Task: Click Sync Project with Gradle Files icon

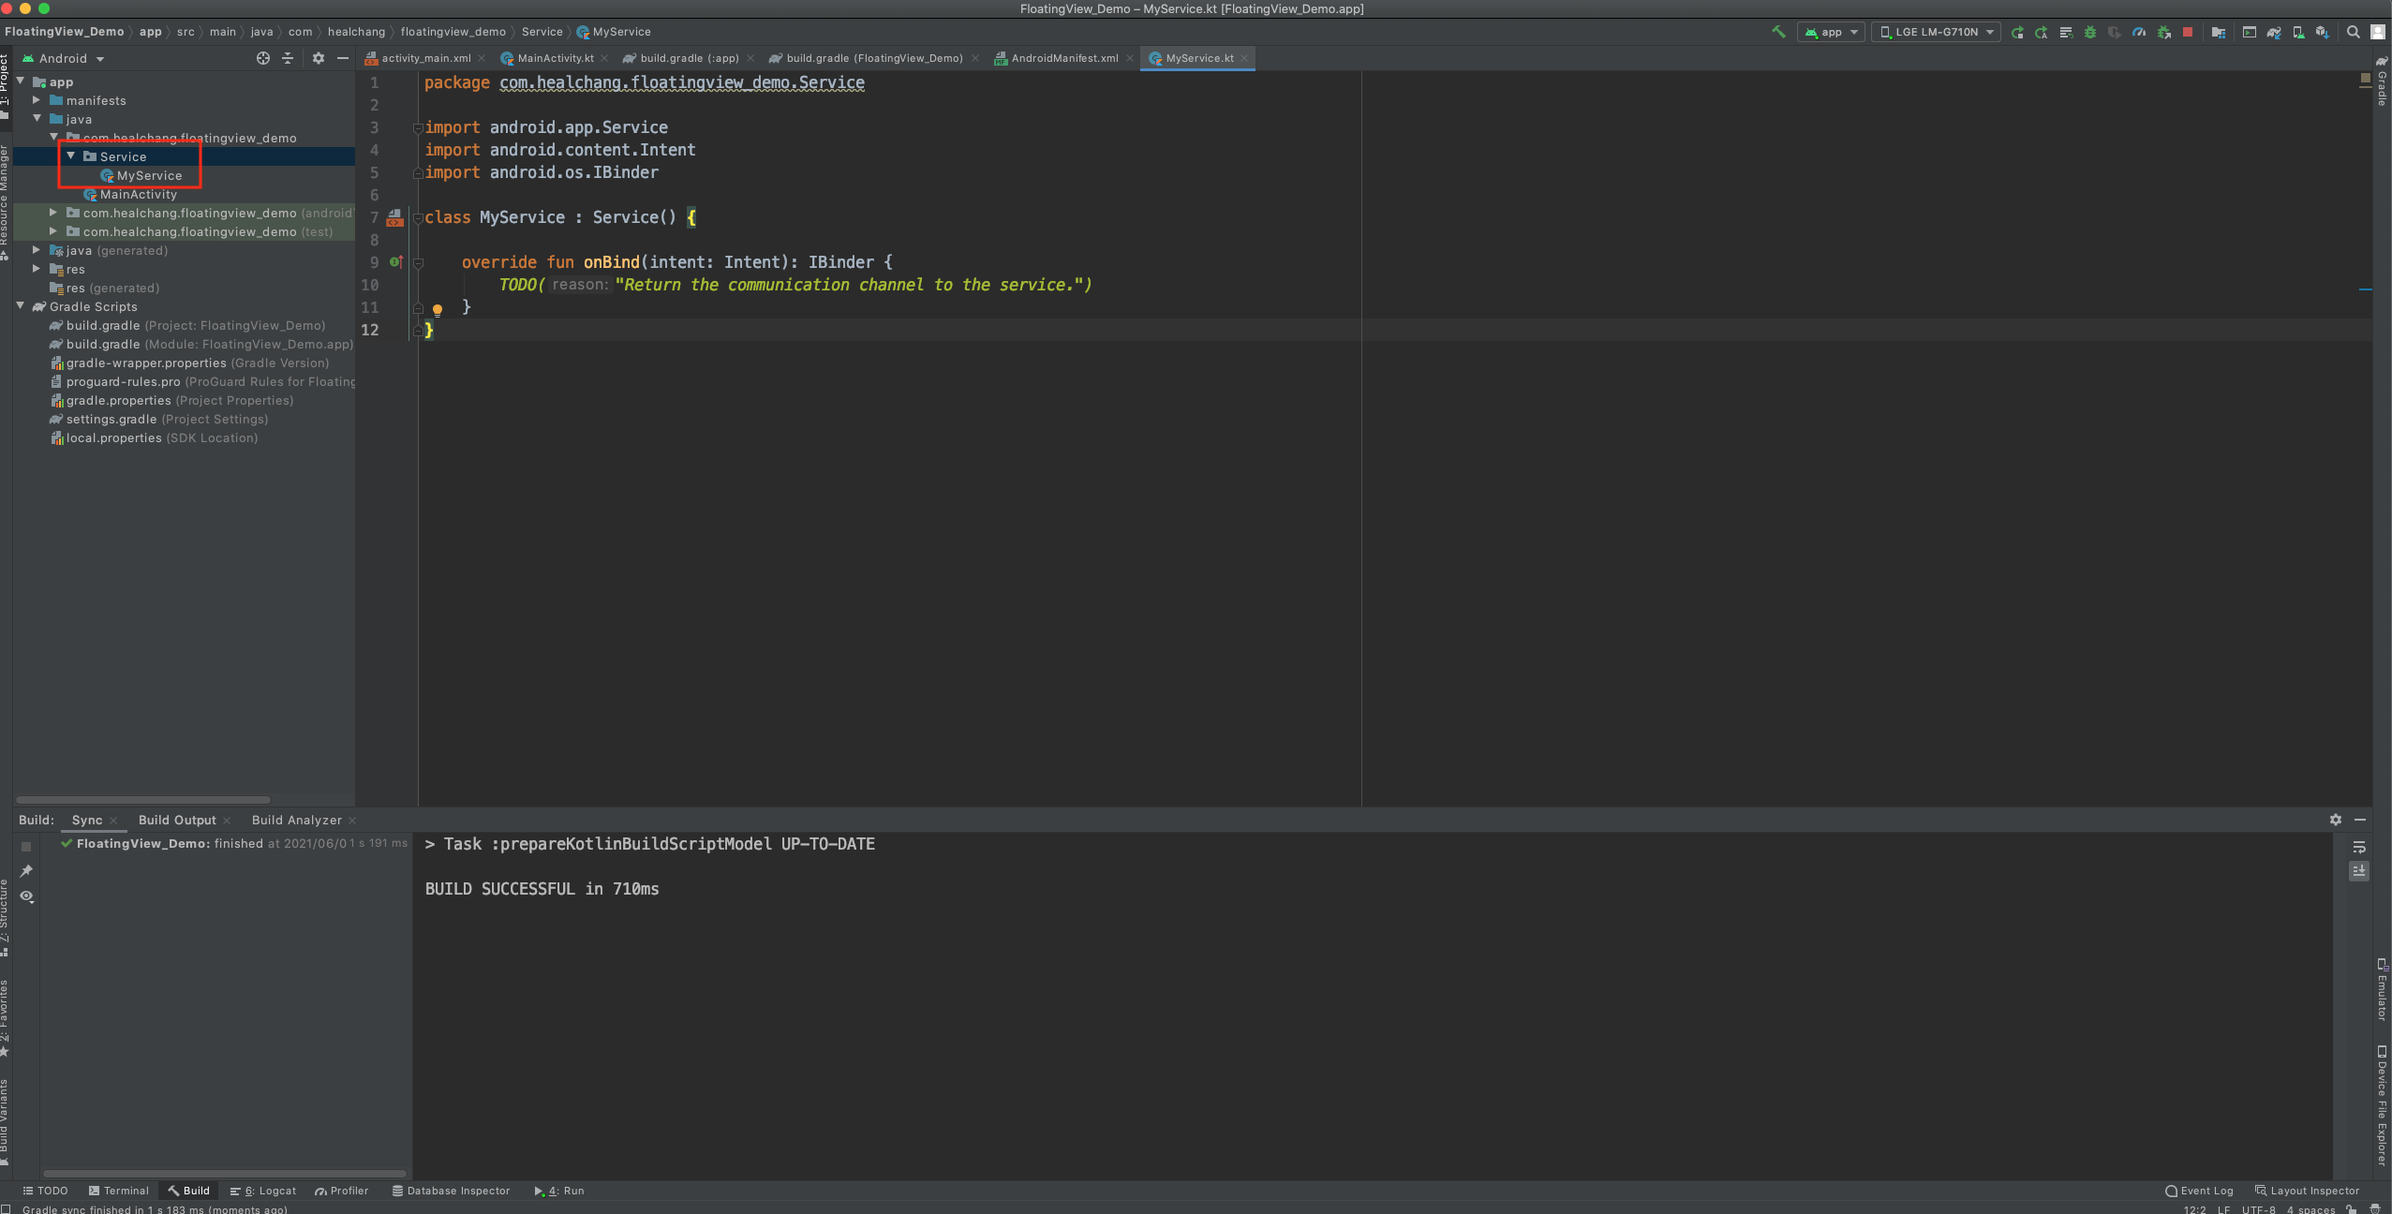Action: [x=2274, y=32]
